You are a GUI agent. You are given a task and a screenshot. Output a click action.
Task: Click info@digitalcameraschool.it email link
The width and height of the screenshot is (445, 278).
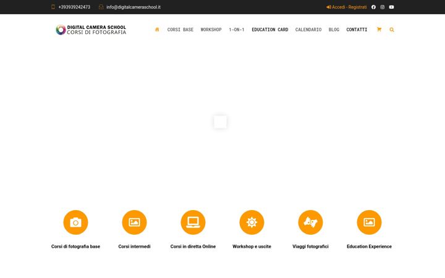pos(133,7)
